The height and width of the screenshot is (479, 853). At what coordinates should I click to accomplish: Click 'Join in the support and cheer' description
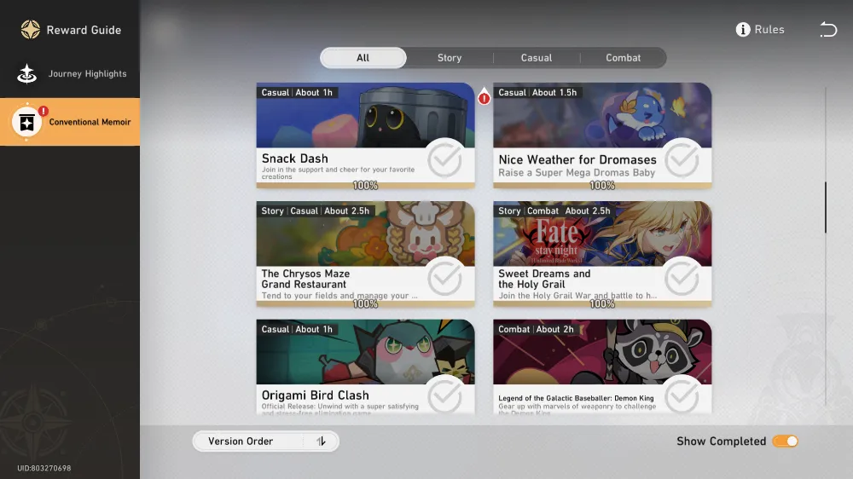click(x=338, y=173)
